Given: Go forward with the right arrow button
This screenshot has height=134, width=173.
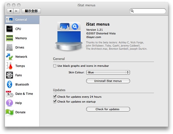Looking at the screenshot, I should 16,11.
